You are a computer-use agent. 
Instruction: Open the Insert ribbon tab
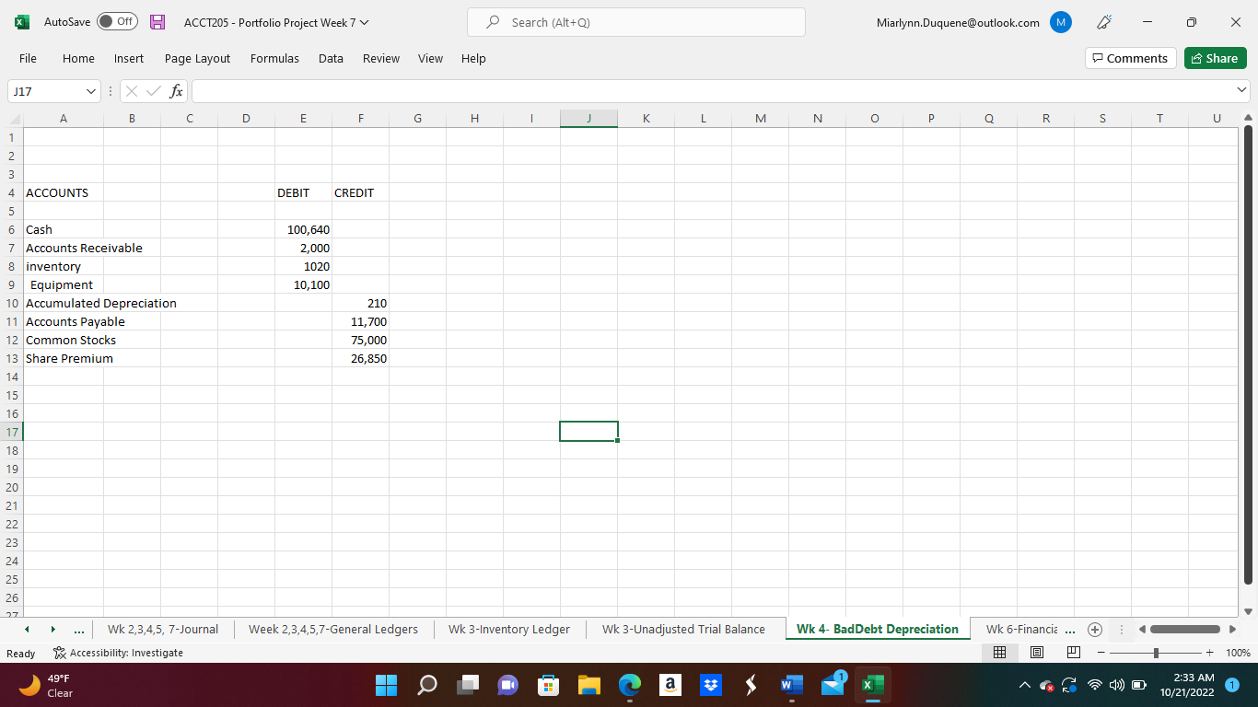point(129,58)
